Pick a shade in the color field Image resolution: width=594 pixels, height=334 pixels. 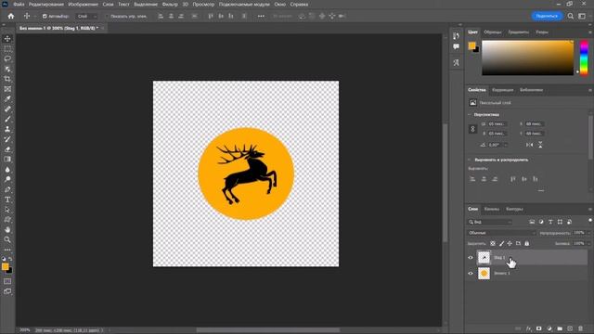[528, 58]
